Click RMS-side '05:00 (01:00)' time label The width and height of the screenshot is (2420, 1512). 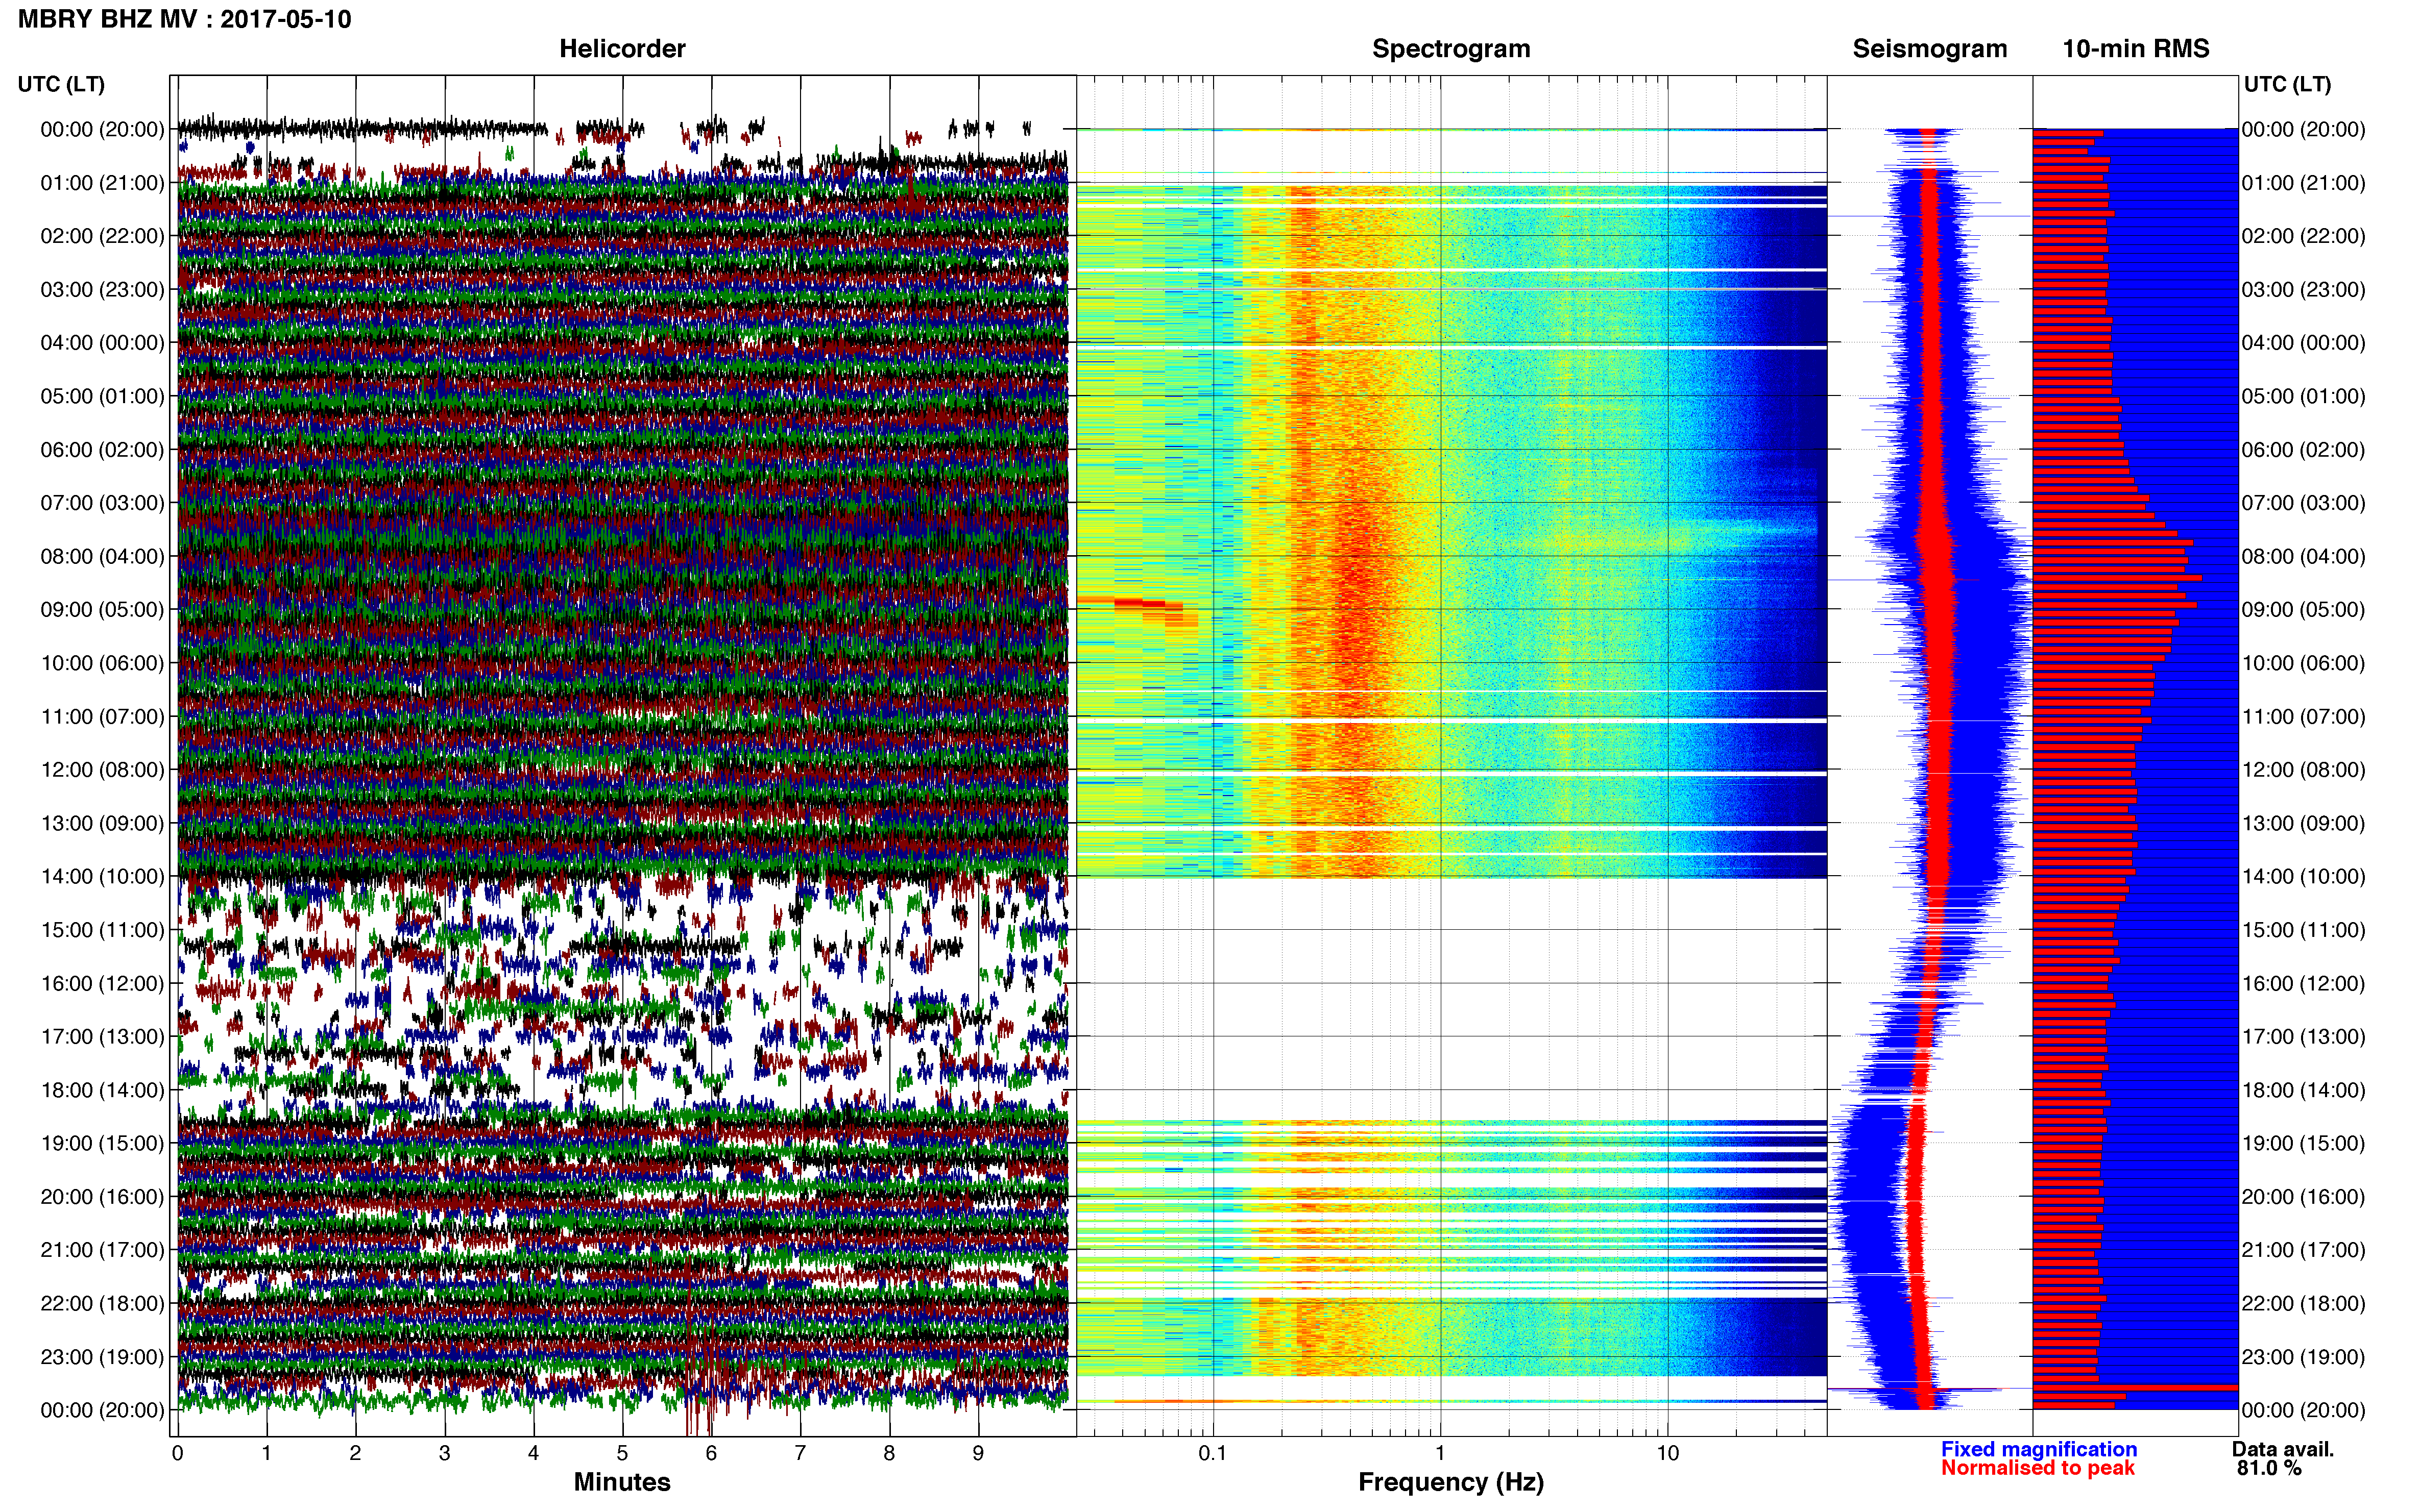(x=2304, y=396)
